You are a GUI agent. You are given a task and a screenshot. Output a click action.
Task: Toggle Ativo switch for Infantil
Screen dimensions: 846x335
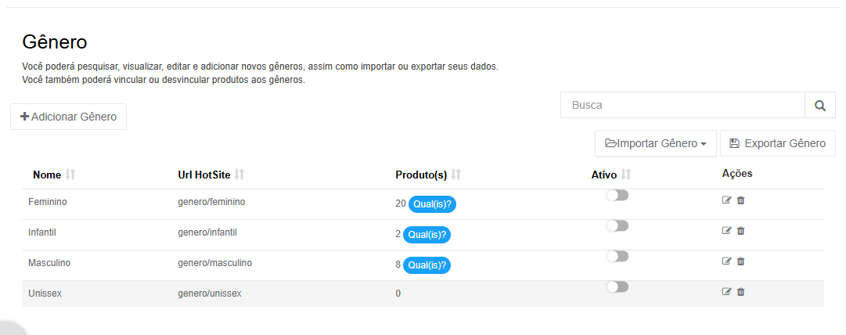[x=617, y=226]
